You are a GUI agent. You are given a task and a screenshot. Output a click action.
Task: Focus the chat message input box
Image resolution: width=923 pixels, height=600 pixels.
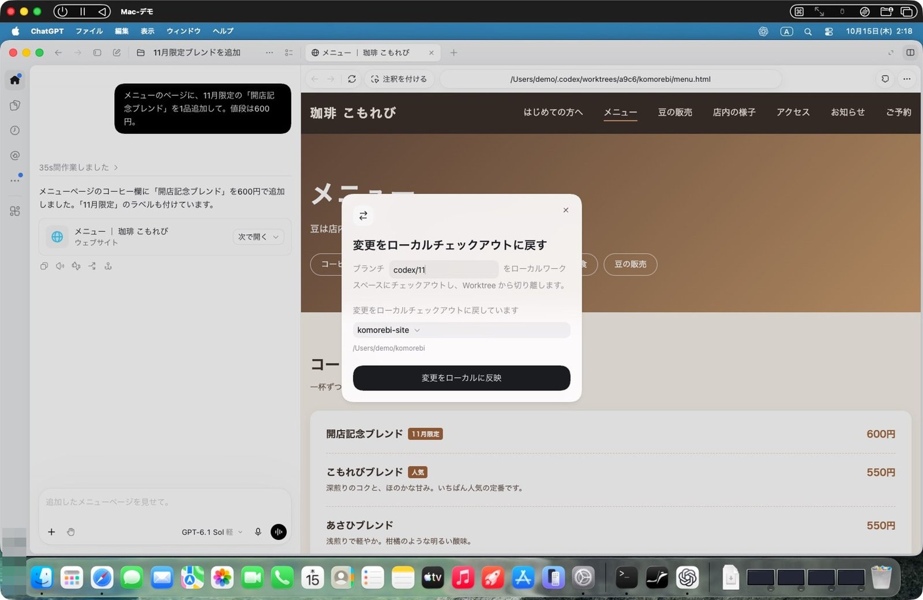click(165, 502)
